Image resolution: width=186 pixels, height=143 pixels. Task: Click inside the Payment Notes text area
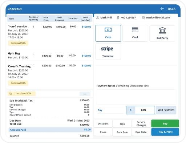136,97
